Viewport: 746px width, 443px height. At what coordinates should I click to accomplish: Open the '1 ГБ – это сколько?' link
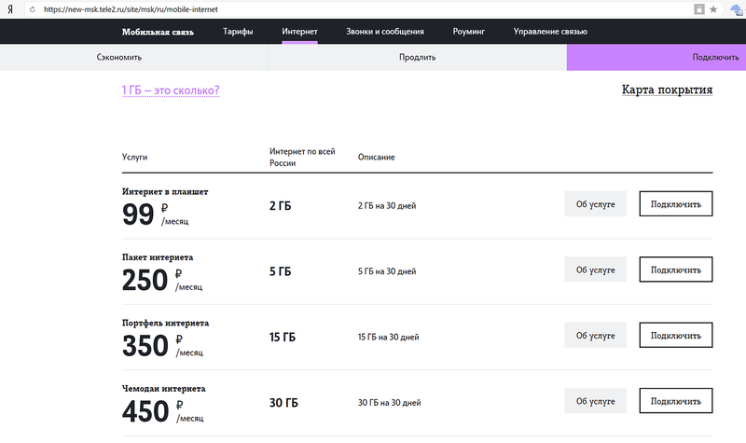pos(171,90)
